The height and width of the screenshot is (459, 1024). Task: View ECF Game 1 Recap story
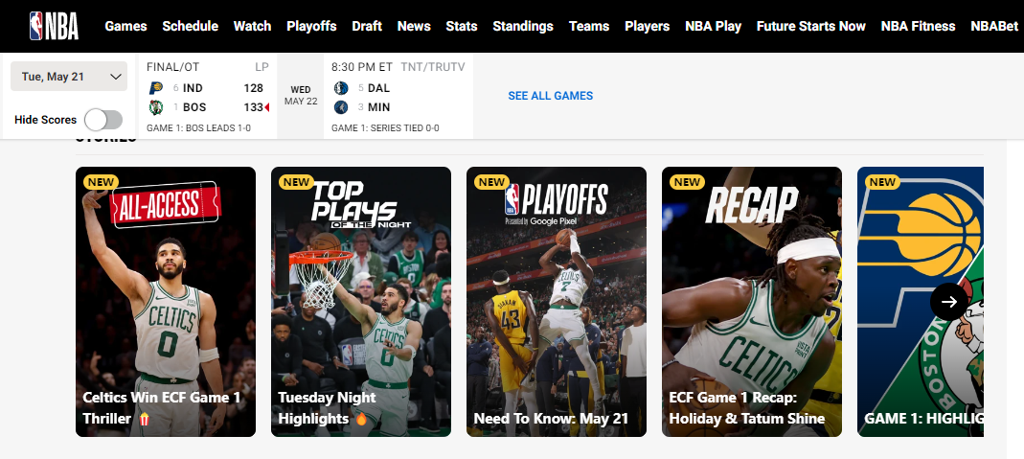point(752,302)
